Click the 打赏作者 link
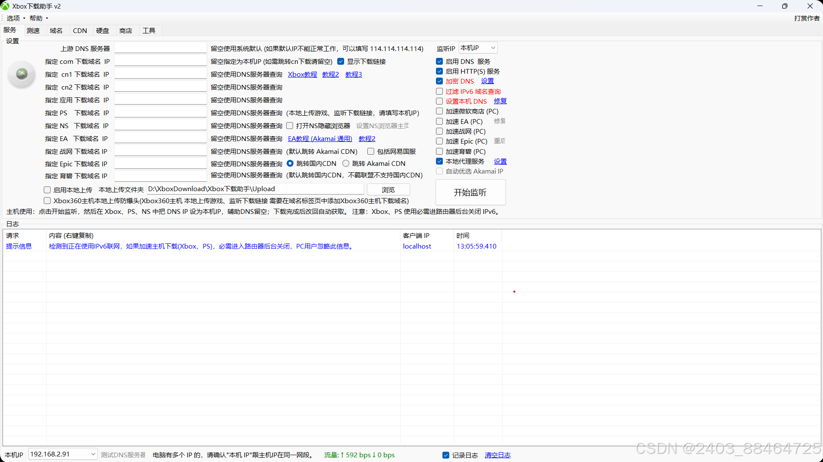This screenshot has height=462, width=823. [x=807, y=18]
